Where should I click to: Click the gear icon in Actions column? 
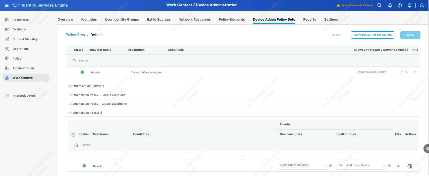click(x=410, y=166)
